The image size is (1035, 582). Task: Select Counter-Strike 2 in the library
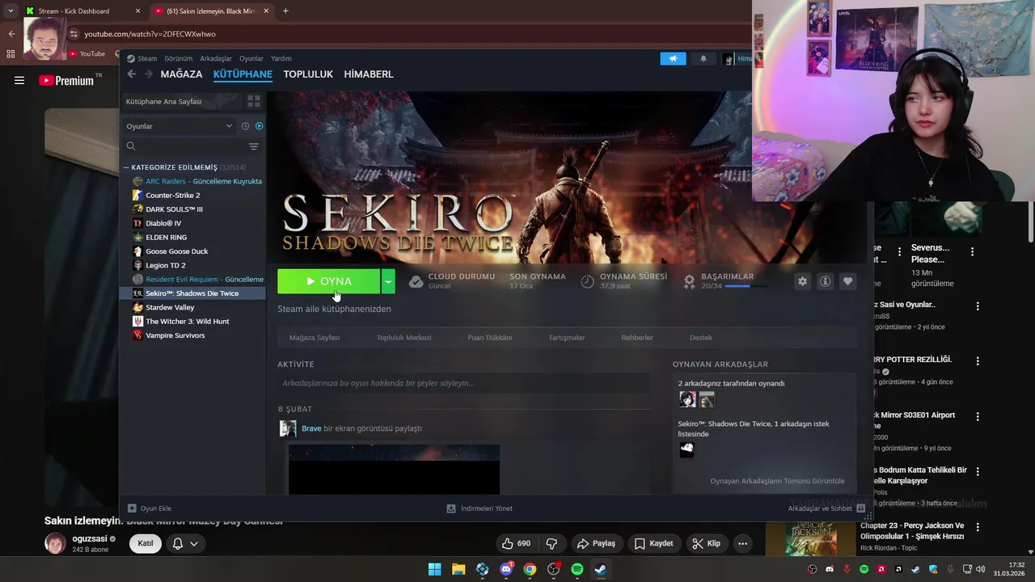(x=172, y=195)
